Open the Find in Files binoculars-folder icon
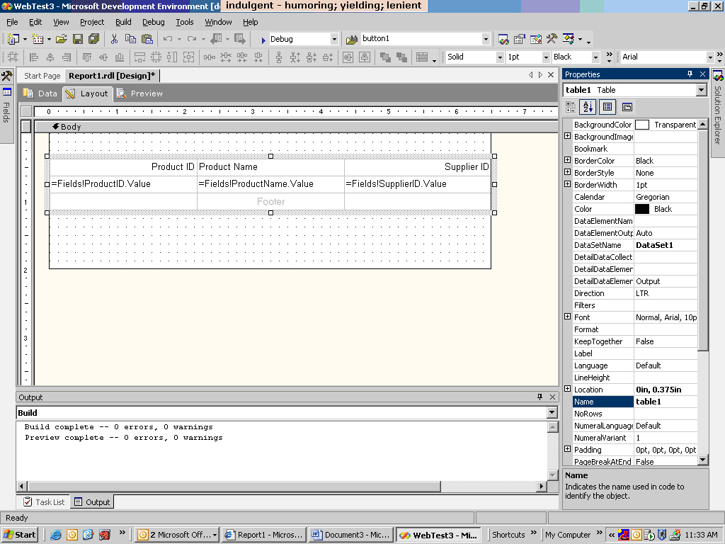This screenshot has width=725, height=544. click(x=352, y=40)
